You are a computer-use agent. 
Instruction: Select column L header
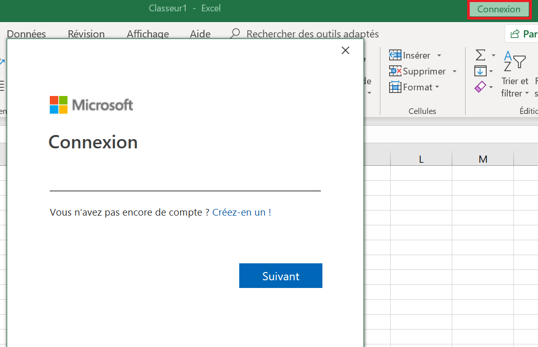tap(421, 159)
